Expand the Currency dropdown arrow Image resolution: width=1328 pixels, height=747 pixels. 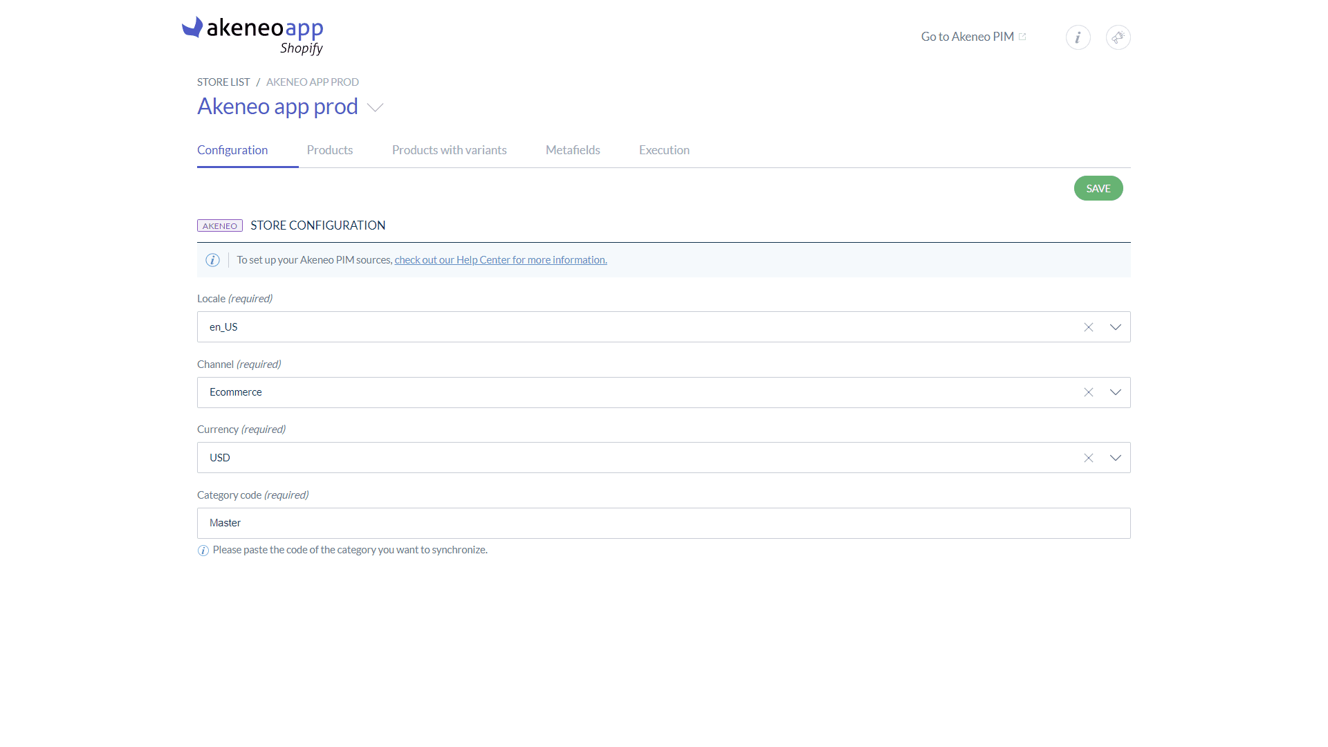1115,458
